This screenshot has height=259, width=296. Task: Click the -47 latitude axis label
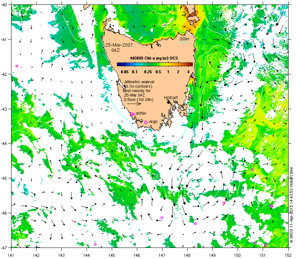[4, 248]
